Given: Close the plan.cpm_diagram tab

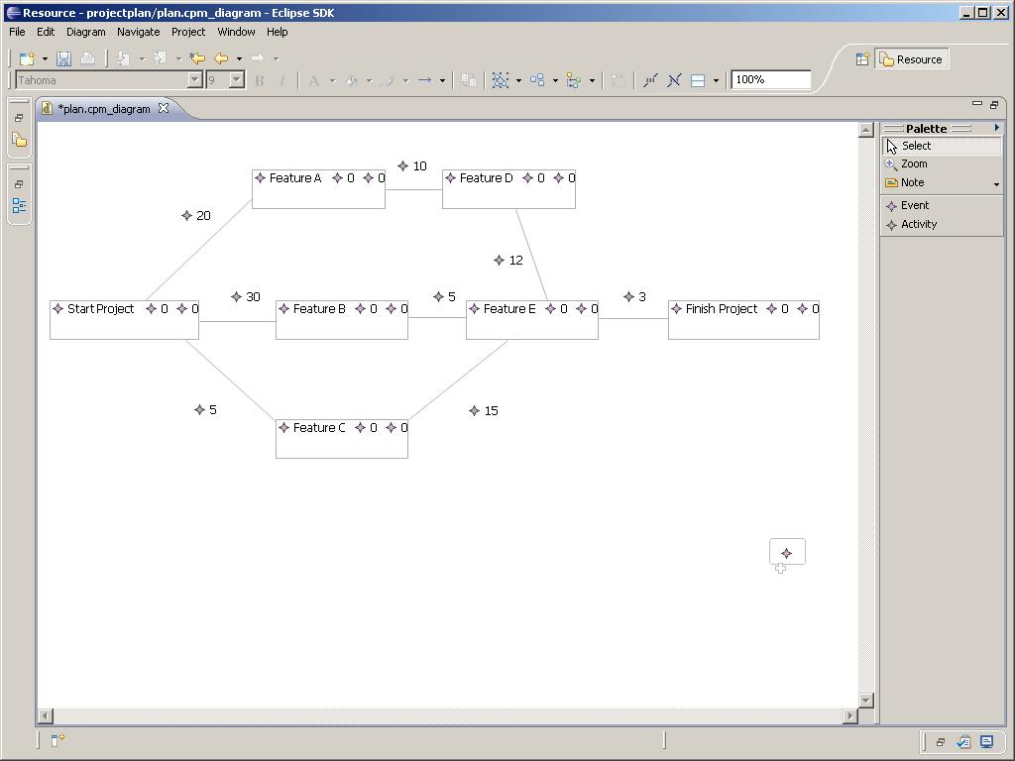Looking at the screenshot, I should pos(164,108).
